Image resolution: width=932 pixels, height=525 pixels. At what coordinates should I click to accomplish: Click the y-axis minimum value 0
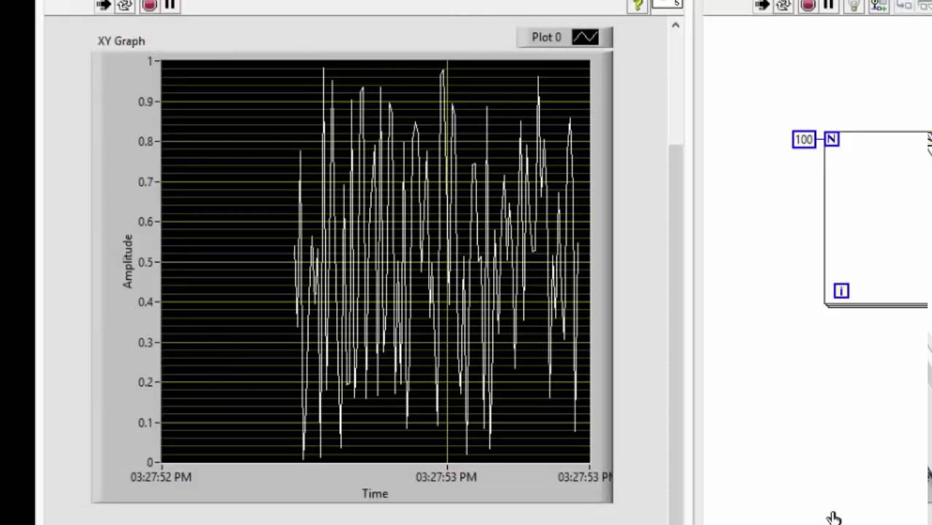[x=150, y=462]
